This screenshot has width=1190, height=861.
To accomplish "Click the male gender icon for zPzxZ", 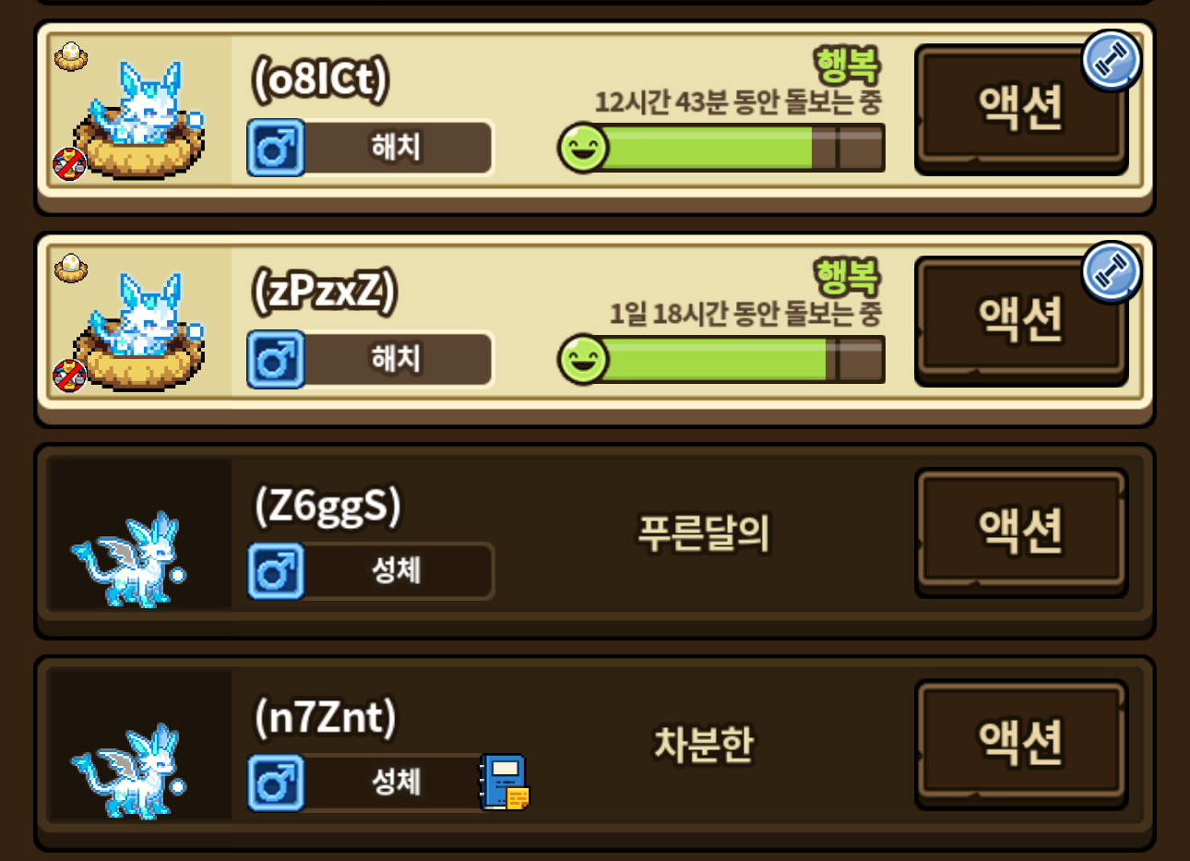I will [276, 359].
